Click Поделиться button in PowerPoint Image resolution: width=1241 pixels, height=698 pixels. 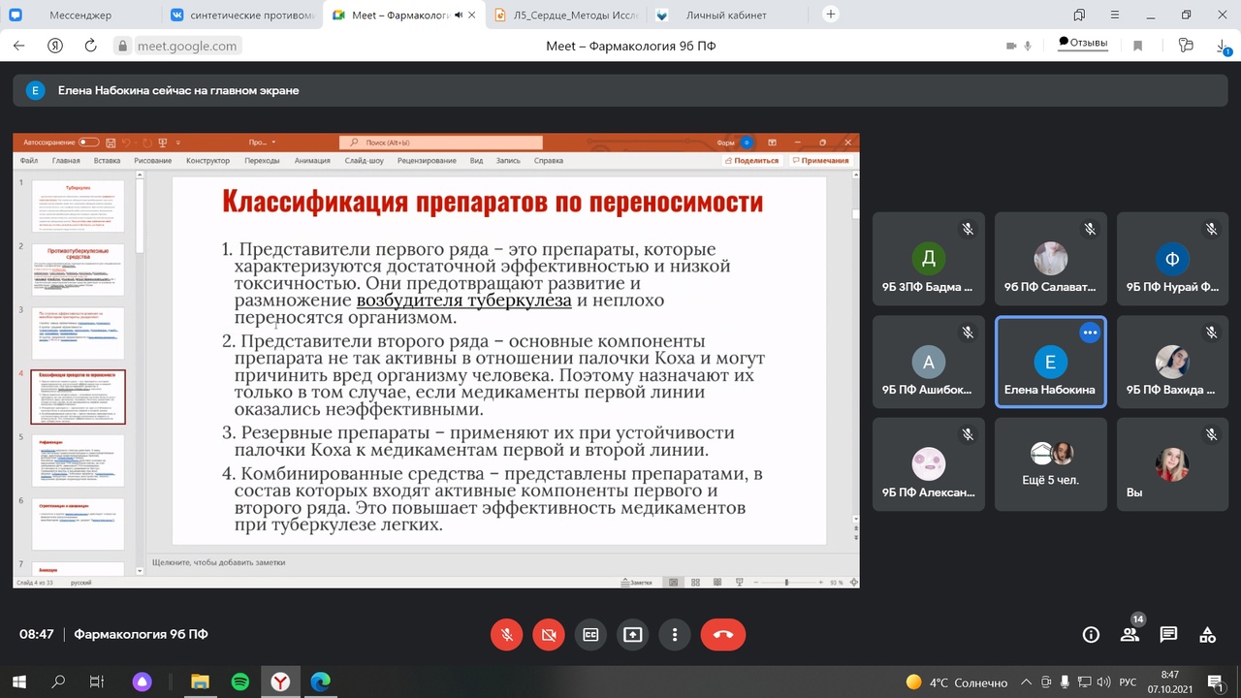coord(751,161)
